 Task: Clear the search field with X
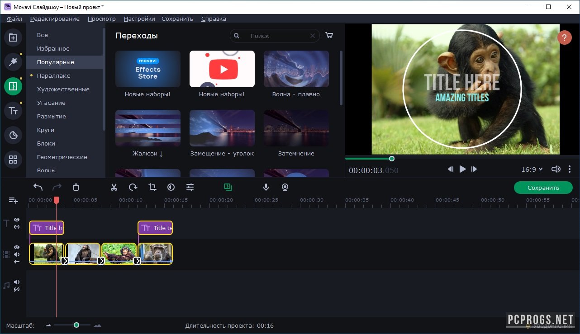[313, 36]
